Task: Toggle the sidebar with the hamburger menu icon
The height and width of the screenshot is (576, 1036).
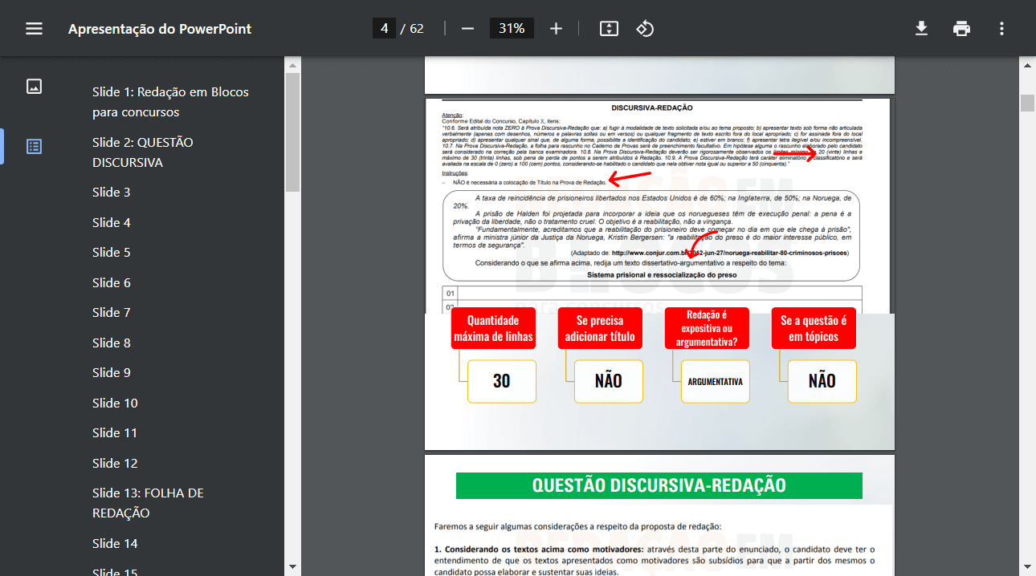Action: point(34,29)
